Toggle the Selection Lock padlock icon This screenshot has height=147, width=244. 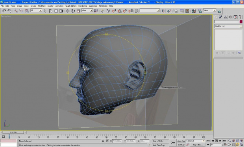click(103, 141)
